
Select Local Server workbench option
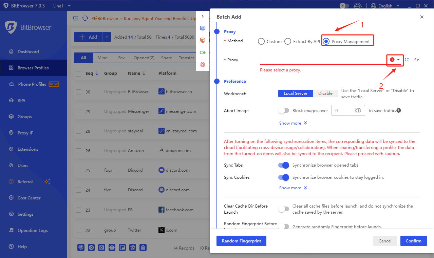296,93
